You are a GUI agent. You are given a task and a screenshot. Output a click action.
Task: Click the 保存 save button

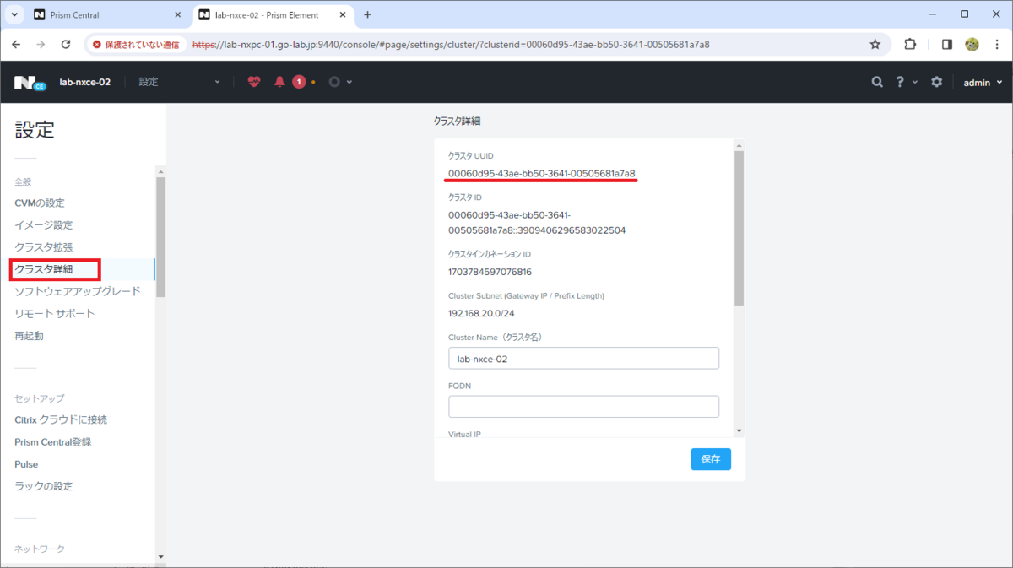[711, 459]
